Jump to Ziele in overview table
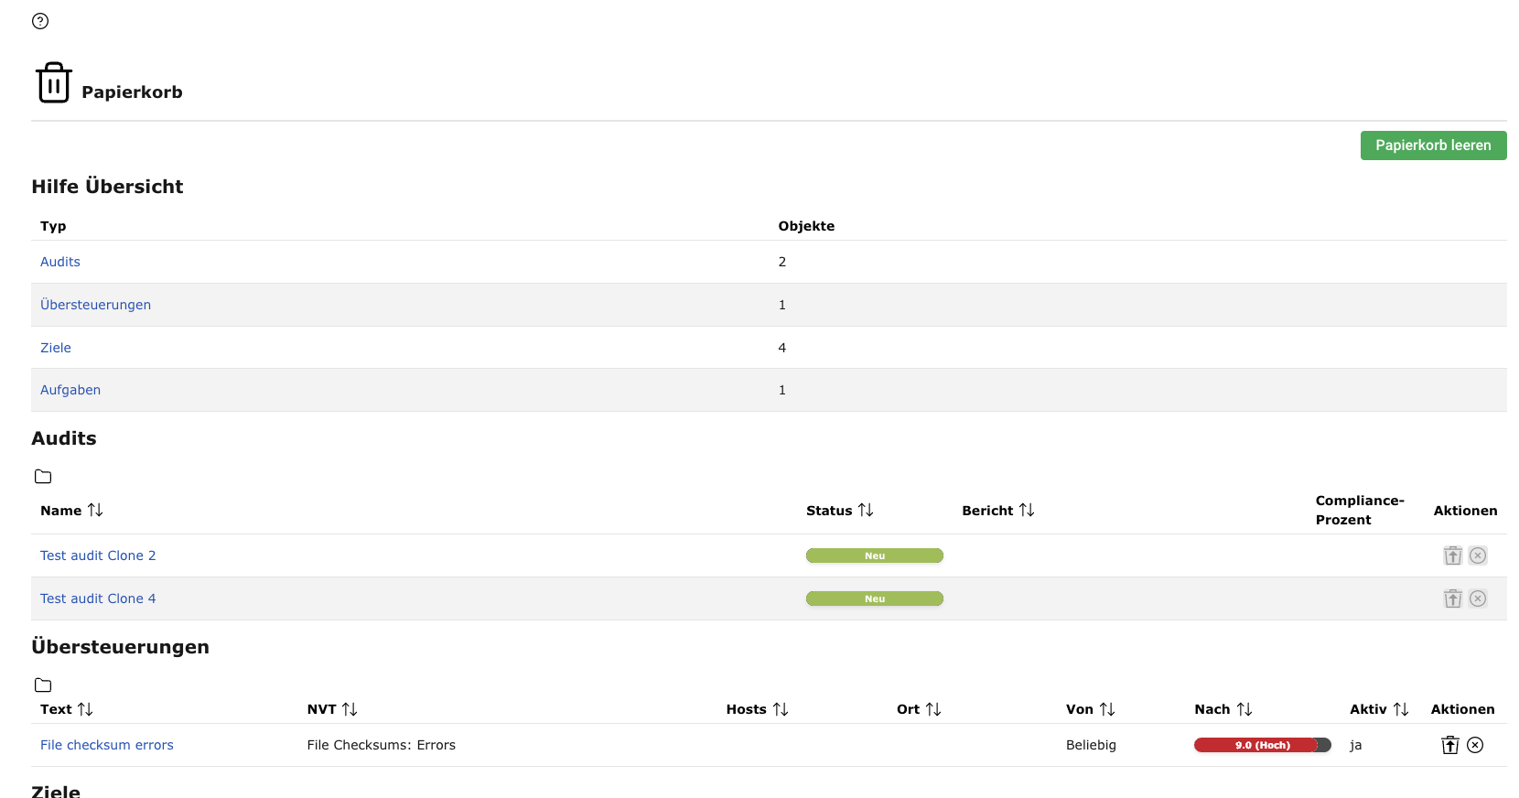This screenshot has width=1519, height=798. point(56,348)
